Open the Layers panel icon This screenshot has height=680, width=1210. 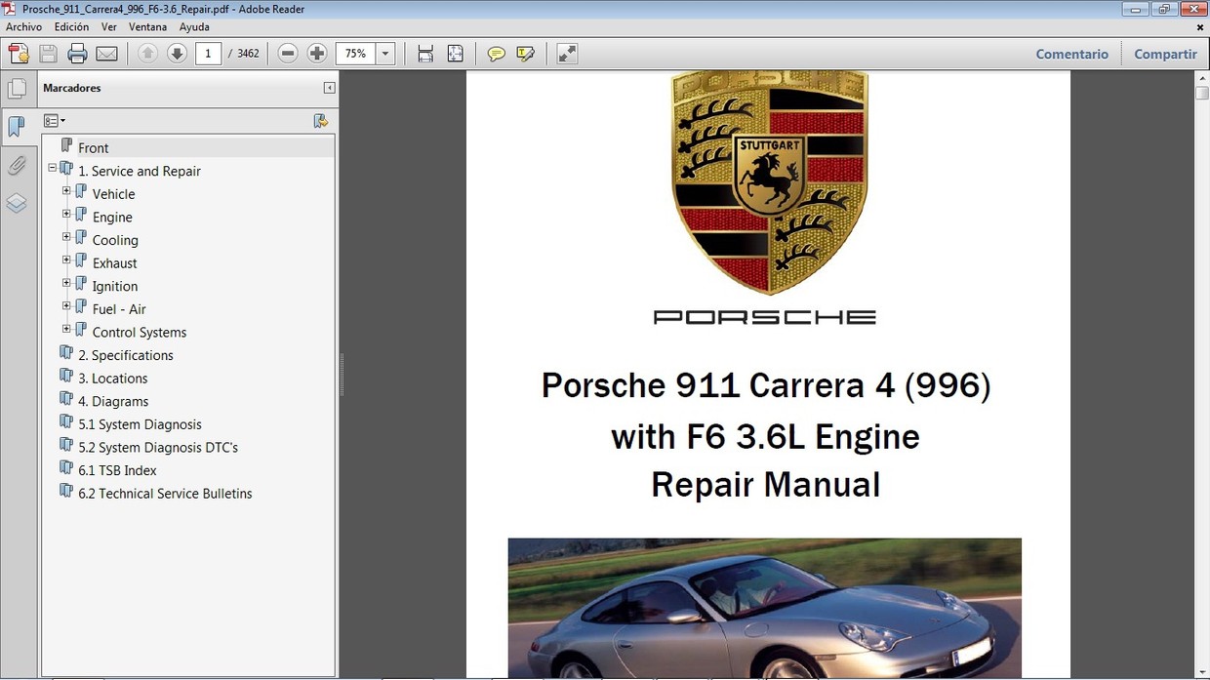click(18, 202)
